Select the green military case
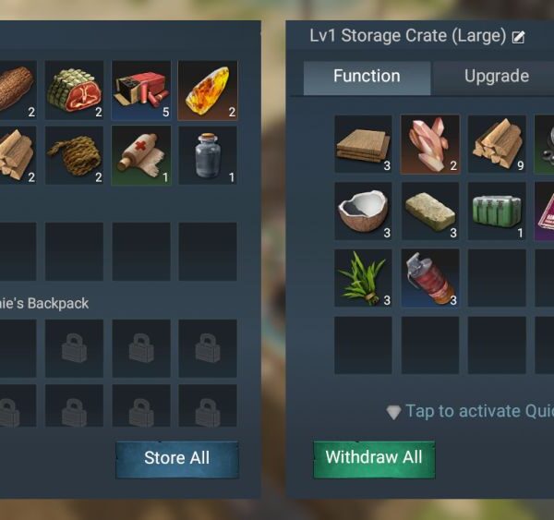Viewport: 554px width, 520px height. (x=497, y=211)
